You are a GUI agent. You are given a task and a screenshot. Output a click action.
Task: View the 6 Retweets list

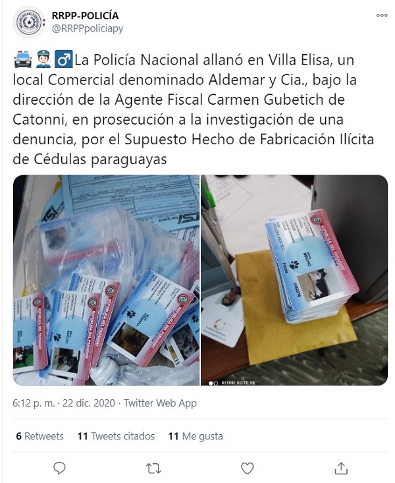pos(39,436)
